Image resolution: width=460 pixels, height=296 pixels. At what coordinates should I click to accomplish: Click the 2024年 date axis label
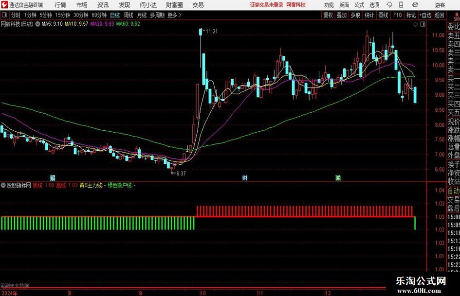[9, 293]
